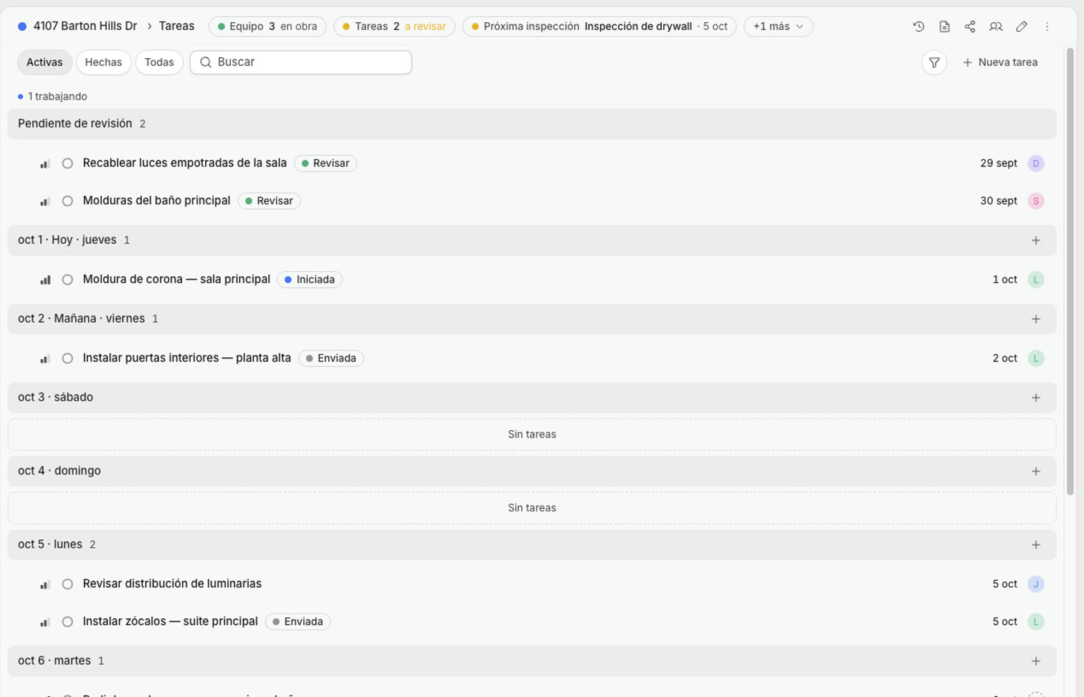Add a task to oct 2 Mañana section
The image size is (1084, 697).
(x=1036, y=319)
